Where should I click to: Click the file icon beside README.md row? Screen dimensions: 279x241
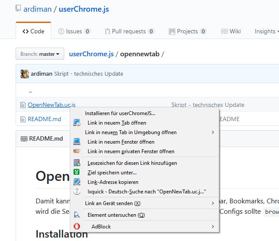(x=23, y=119)
